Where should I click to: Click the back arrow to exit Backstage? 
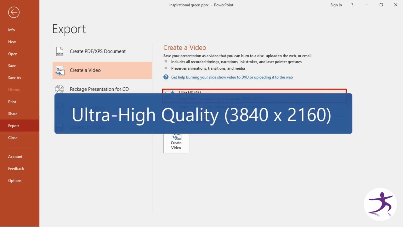[14, 12]
